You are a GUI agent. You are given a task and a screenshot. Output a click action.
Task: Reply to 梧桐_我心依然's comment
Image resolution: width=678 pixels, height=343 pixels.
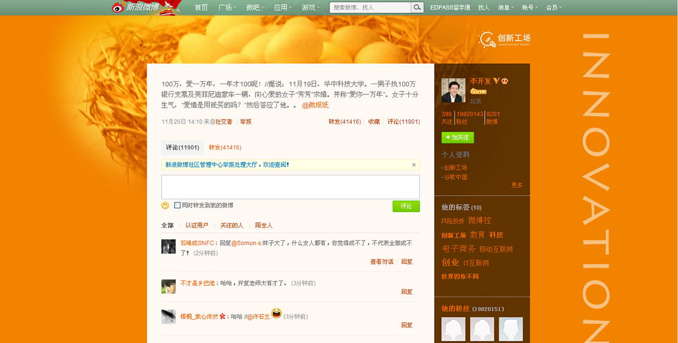(x=407, y=325)
